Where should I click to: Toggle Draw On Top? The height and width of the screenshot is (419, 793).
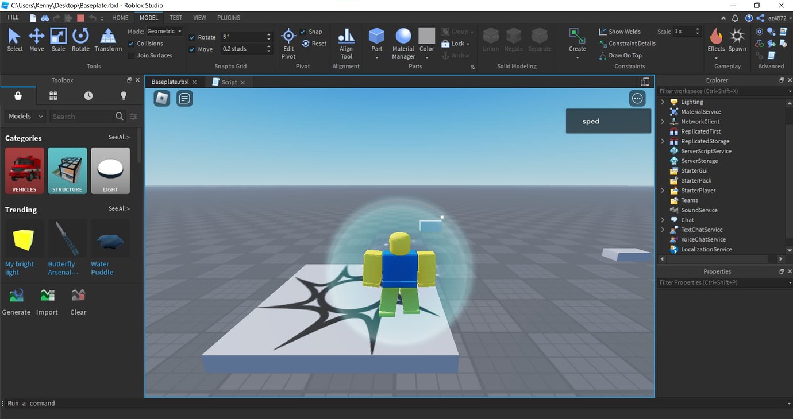[x=620, y=56]
